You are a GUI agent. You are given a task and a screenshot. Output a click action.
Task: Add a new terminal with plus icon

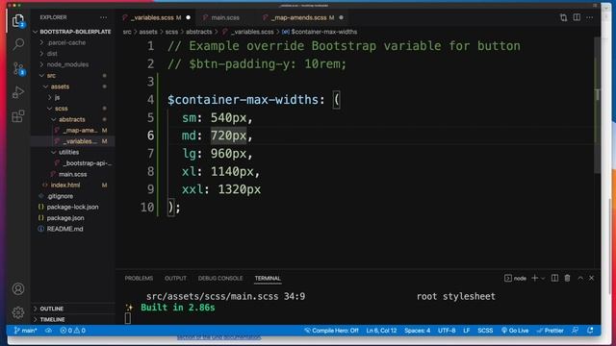pyautogui.click(x=534, y=278)
